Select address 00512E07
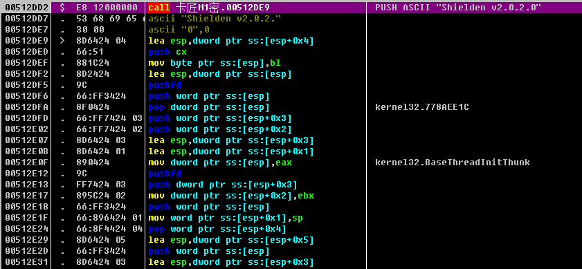Screen dimensions: 582x269 tap(27, 140)
